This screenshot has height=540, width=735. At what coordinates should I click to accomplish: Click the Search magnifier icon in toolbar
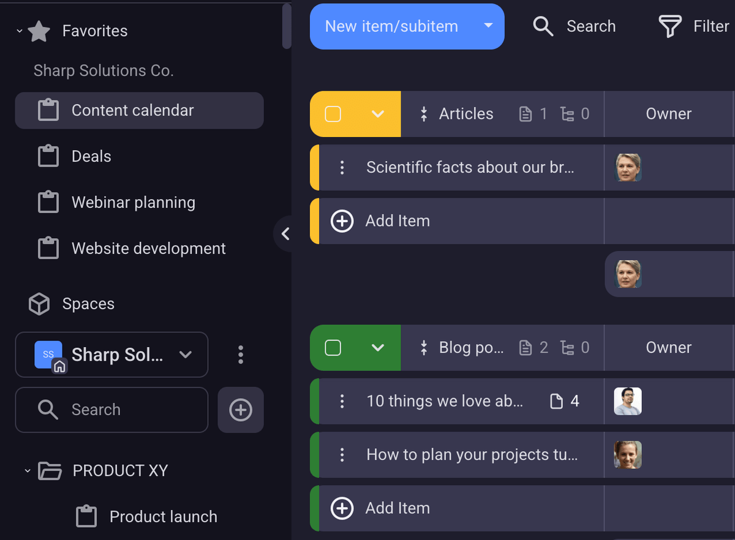[543, 26]
